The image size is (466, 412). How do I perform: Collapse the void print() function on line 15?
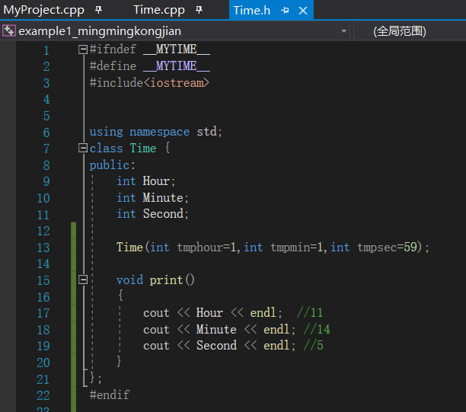click(x=83, y=279)
